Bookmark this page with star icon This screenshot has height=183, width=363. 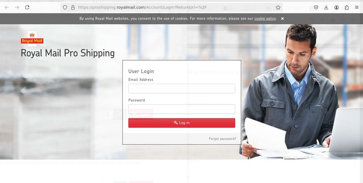click(278, 7)
